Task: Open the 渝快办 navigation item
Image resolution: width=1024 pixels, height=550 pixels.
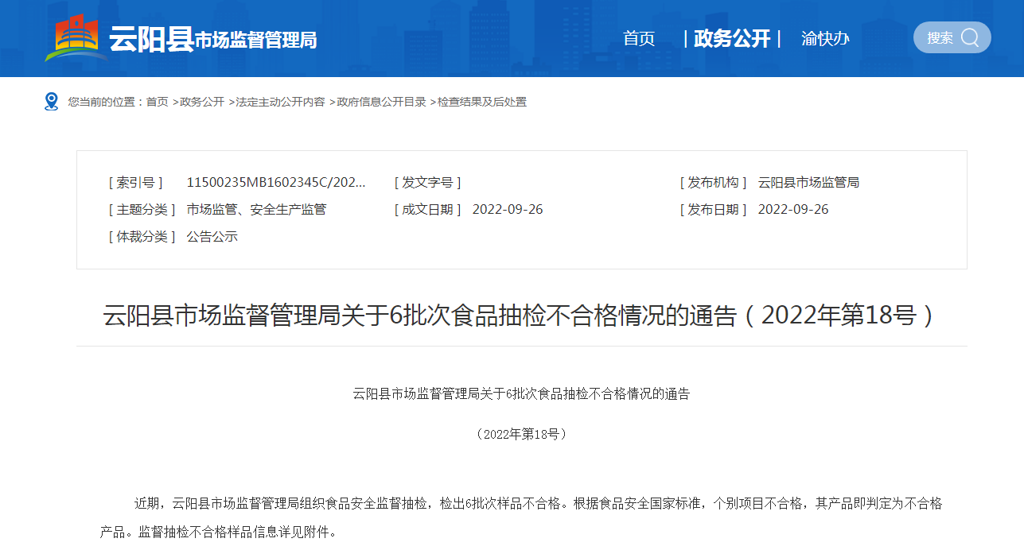Action: [x=825, y=38]
